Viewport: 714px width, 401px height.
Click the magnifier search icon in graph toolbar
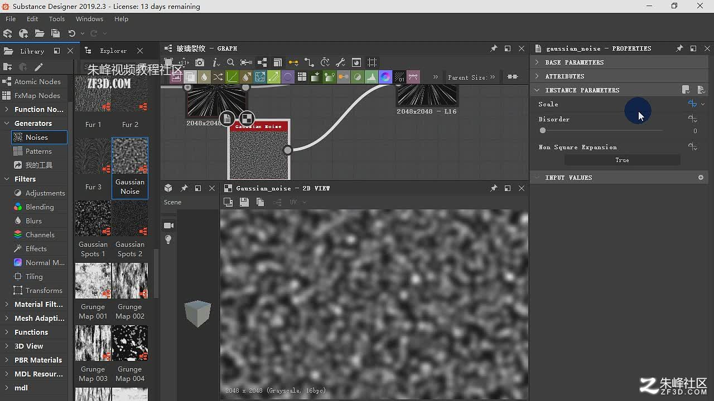coord(230,62)
